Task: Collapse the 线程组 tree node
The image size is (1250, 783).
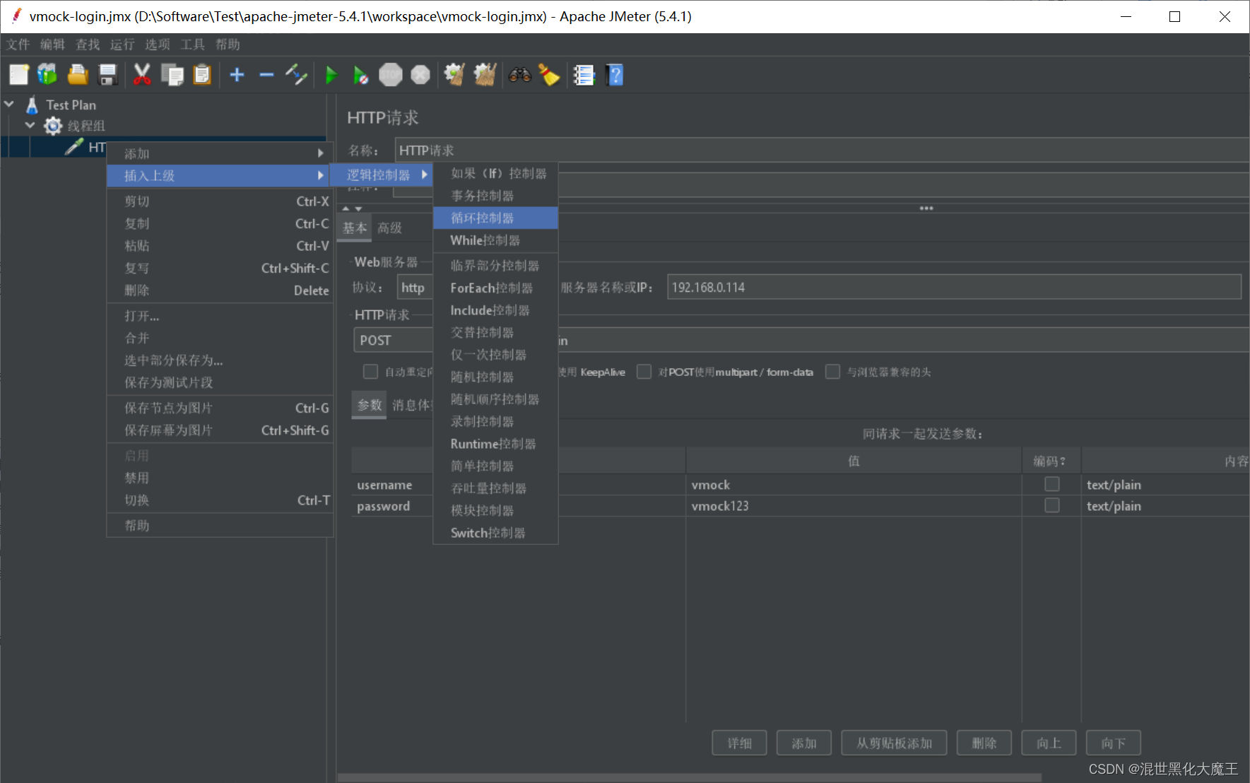Action: pyautogui.click(x=30, y=126)
